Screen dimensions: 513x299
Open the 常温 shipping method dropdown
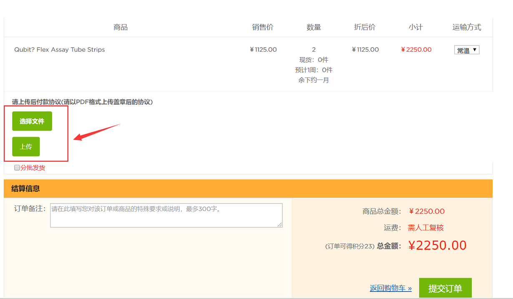point(467,50)
